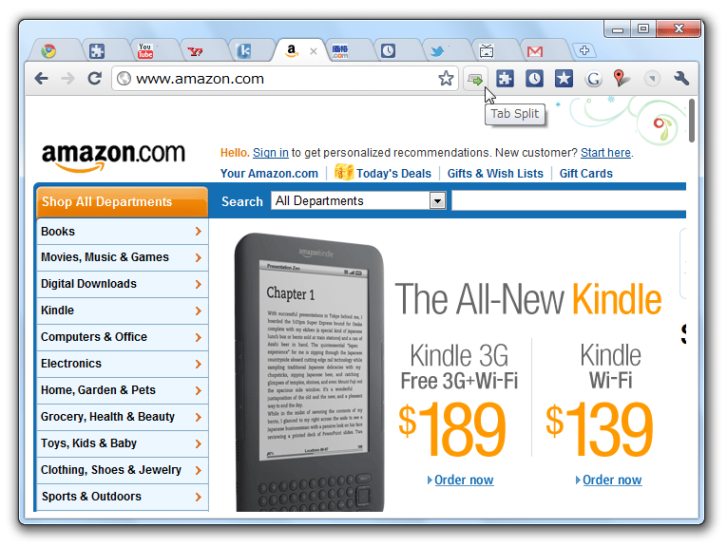Click the blue star bookmark extension
The height and width of the screenshot is (546, 727).
click(x=564, y=78)
